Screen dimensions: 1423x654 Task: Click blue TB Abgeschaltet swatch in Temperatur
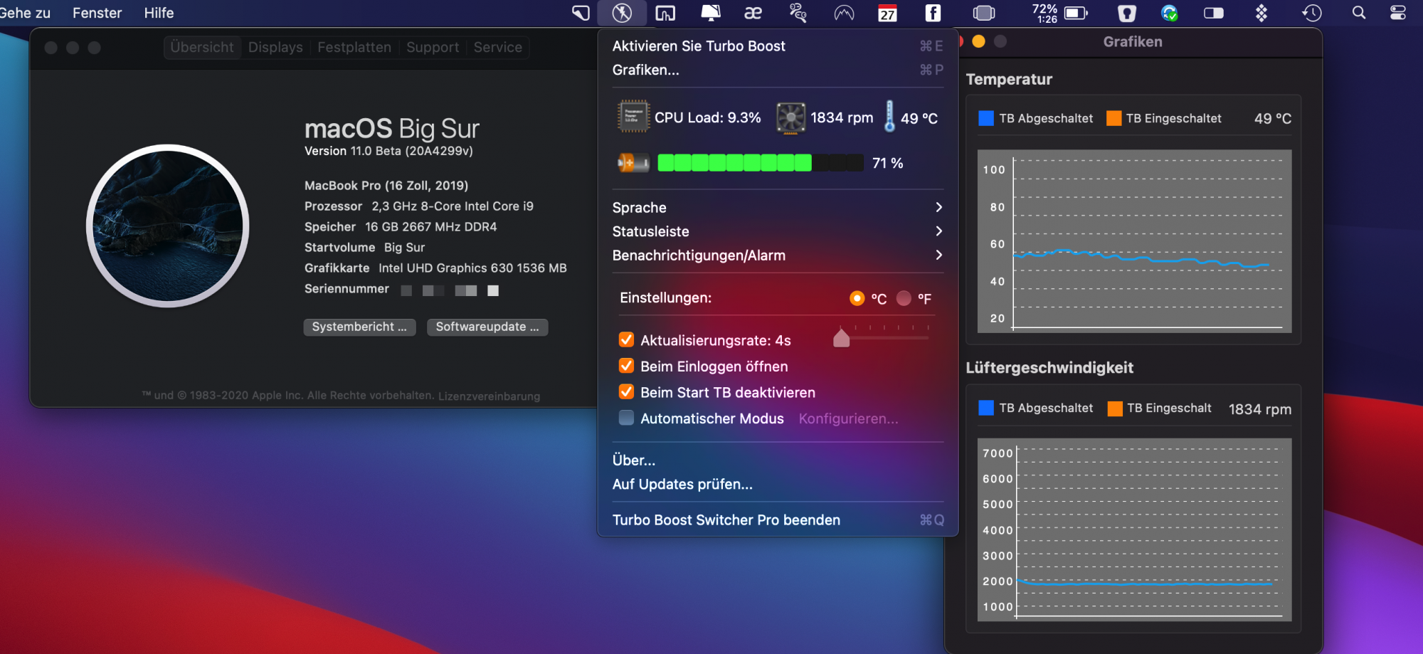coord(986,118)
